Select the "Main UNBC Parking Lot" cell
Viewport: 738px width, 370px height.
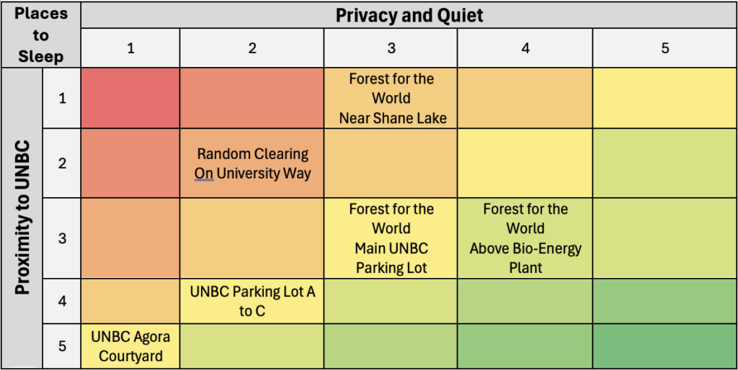[391, 238]
